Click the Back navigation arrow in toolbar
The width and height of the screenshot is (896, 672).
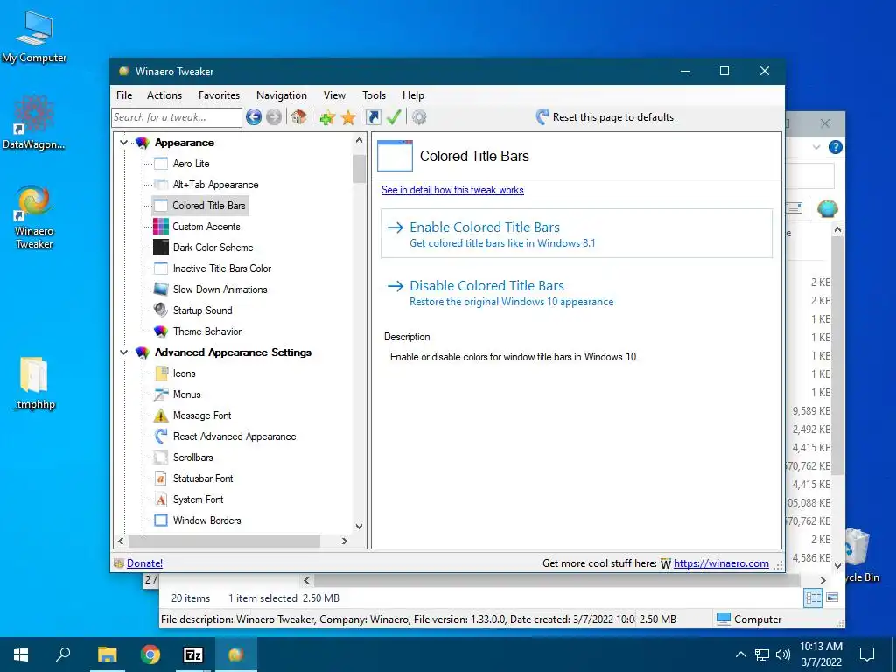pos(254,117)
